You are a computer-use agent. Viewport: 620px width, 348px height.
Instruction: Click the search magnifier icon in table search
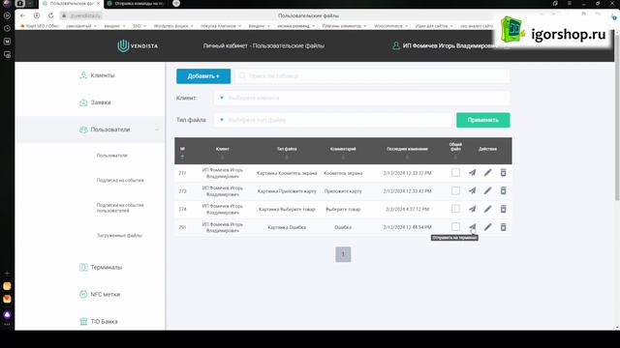[242, 75]
